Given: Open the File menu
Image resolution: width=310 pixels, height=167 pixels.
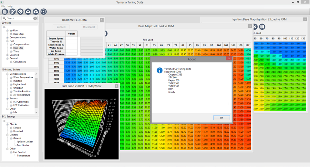Looking at the screenshot, I should [3, 6].
